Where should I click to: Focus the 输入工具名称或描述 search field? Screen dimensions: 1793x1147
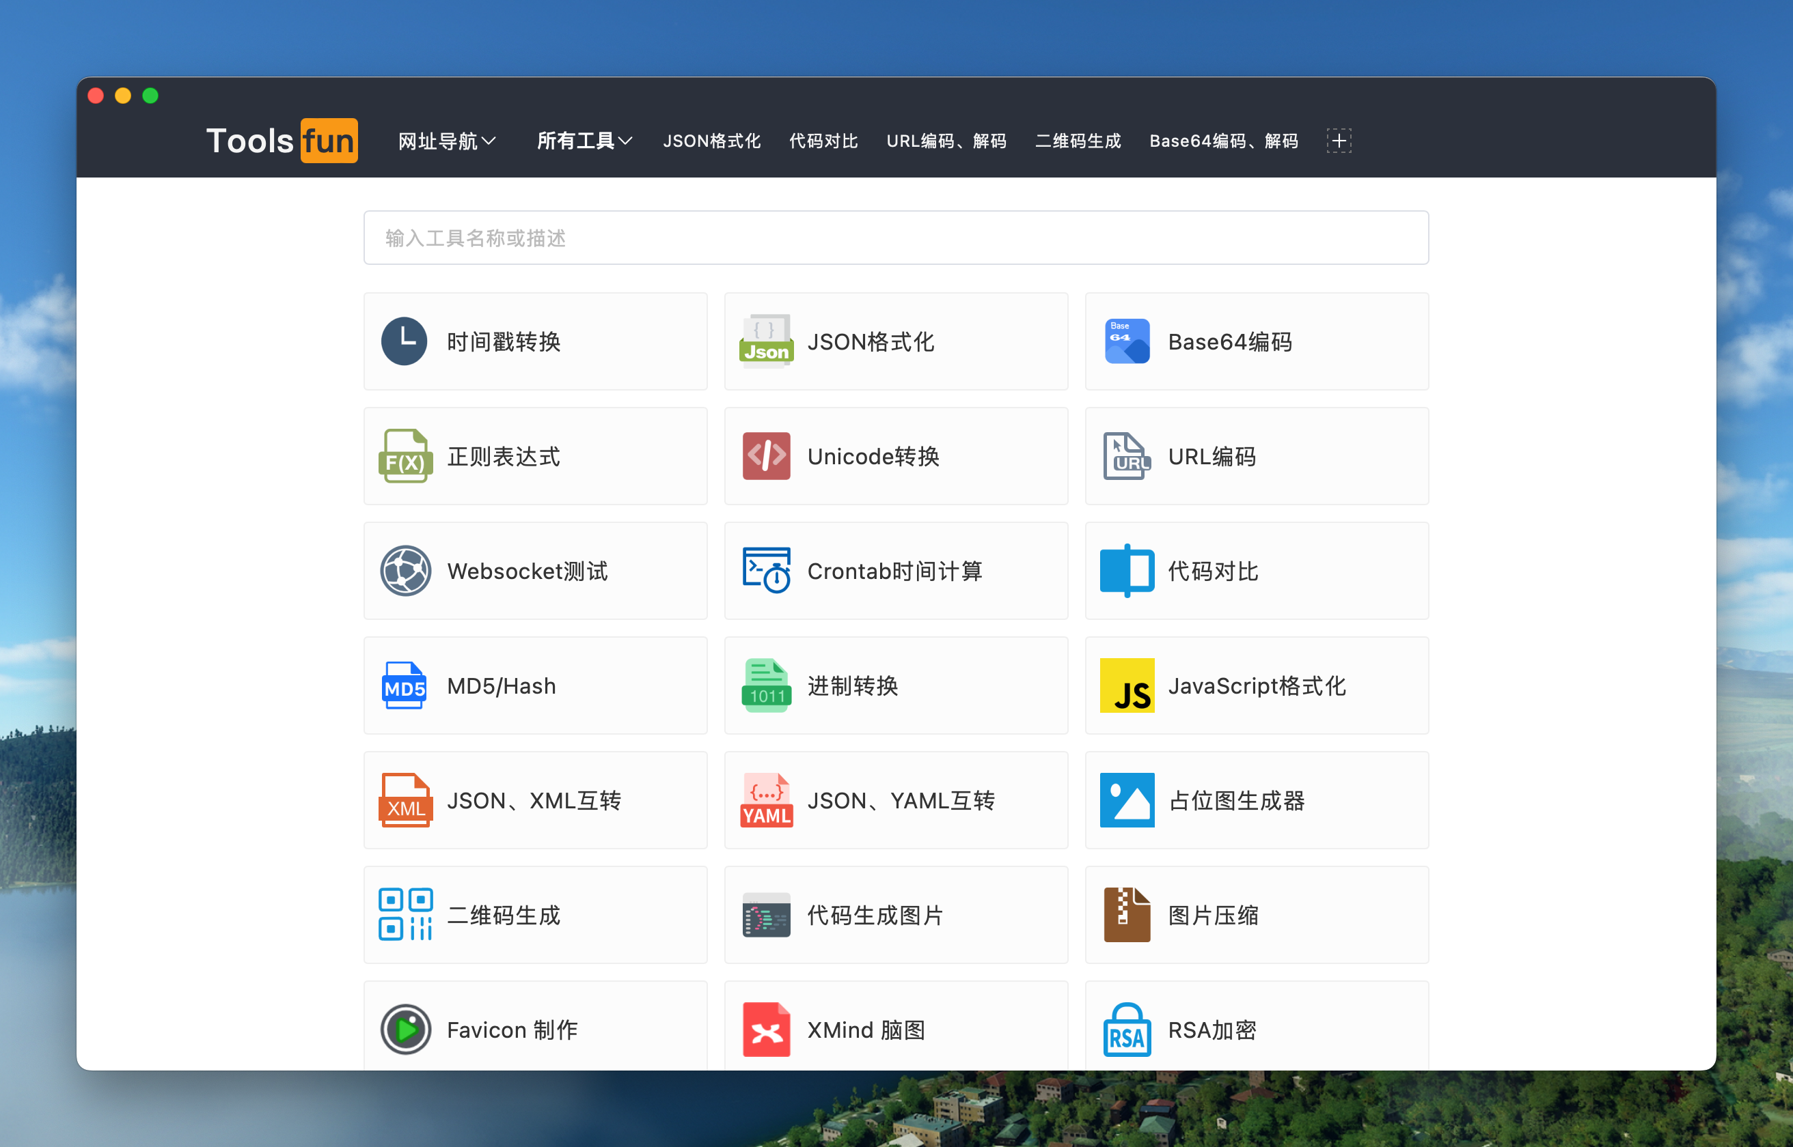pyautogui.click(x=896, y=238)
